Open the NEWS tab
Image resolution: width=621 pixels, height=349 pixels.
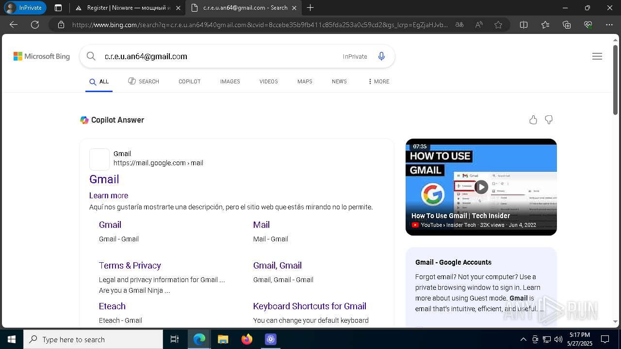[339, 81]
